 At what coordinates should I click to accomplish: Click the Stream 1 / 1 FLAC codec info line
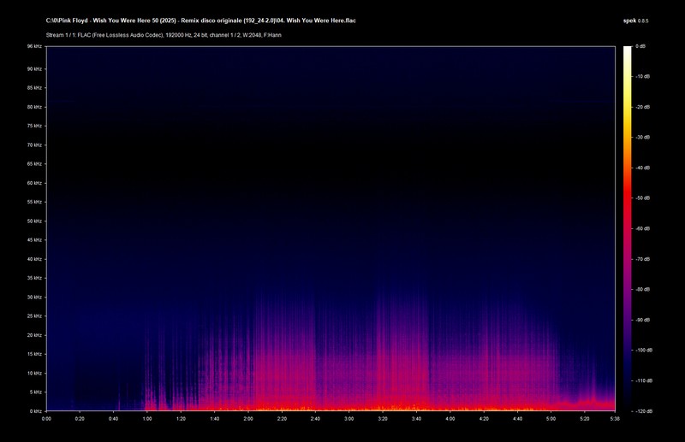point(164,35)
